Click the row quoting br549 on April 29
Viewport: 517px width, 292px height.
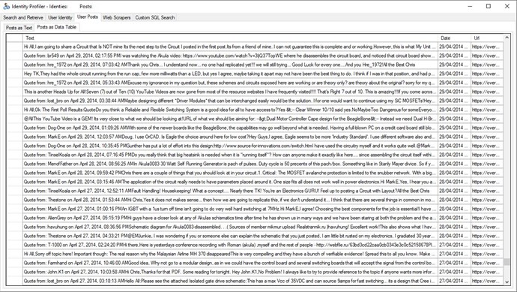pyautogui.click(x=230, y=56)
